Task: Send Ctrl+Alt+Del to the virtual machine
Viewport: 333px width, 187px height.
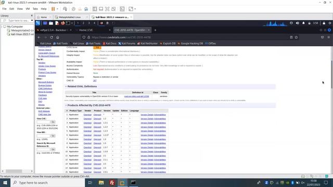Action: [x=65, y=9]
